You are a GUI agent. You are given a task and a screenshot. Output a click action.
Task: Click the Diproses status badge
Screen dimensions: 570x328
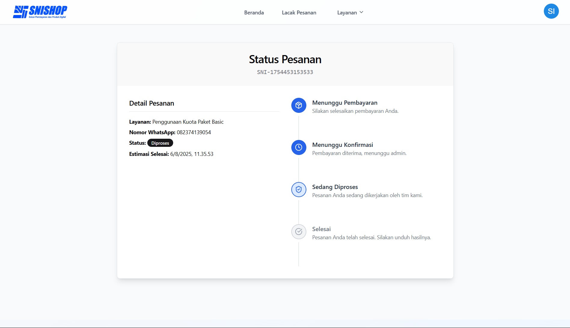(160, 143)
